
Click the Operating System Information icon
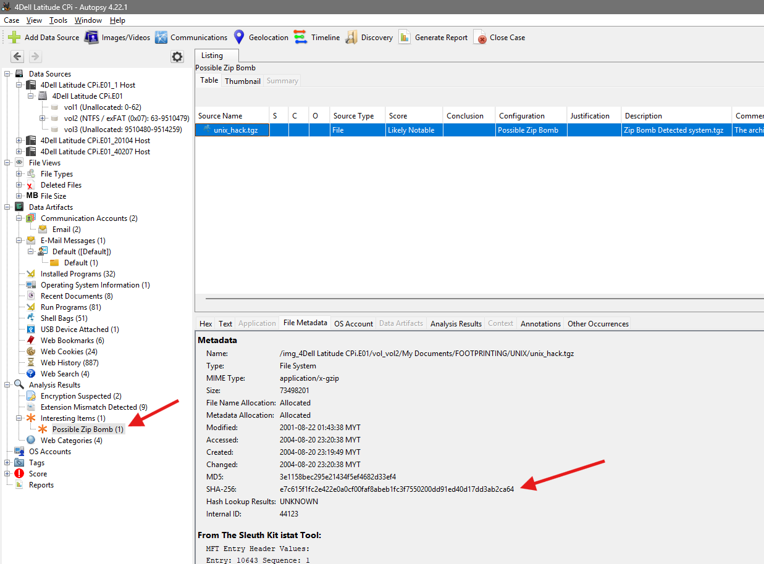click(31, 285)
